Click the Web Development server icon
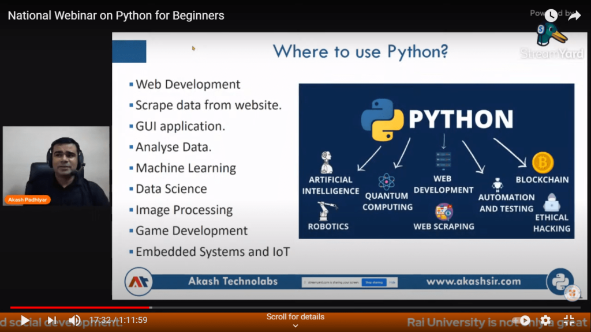591x332 pixels. point(444,161)
